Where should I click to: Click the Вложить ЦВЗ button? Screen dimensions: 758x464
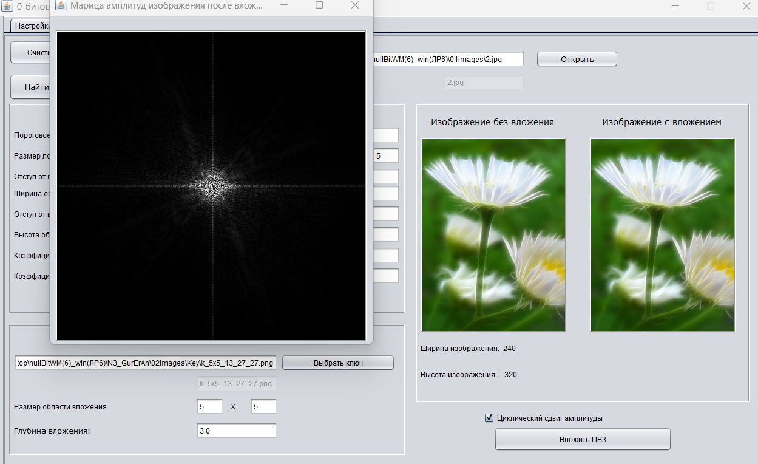[x=583, y=439]
